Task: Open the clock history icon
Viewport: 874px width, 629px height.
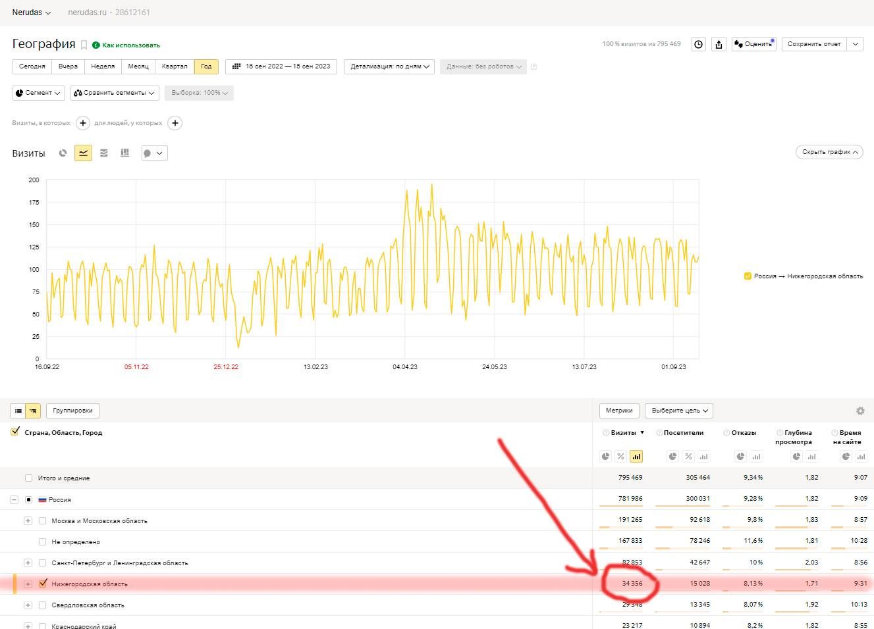Action: pyautogui.click(x=698, y=44)
